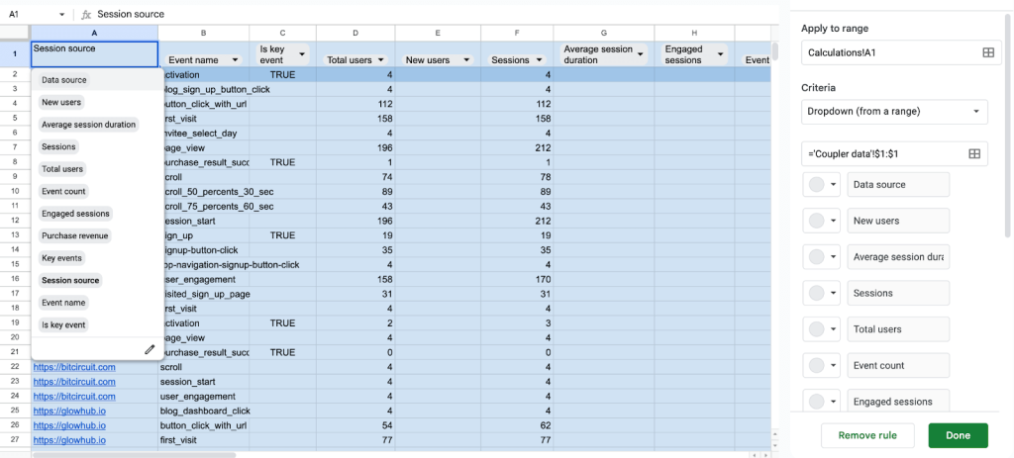Open the Is key event header dropdown arrow

(x=303, y=54)
